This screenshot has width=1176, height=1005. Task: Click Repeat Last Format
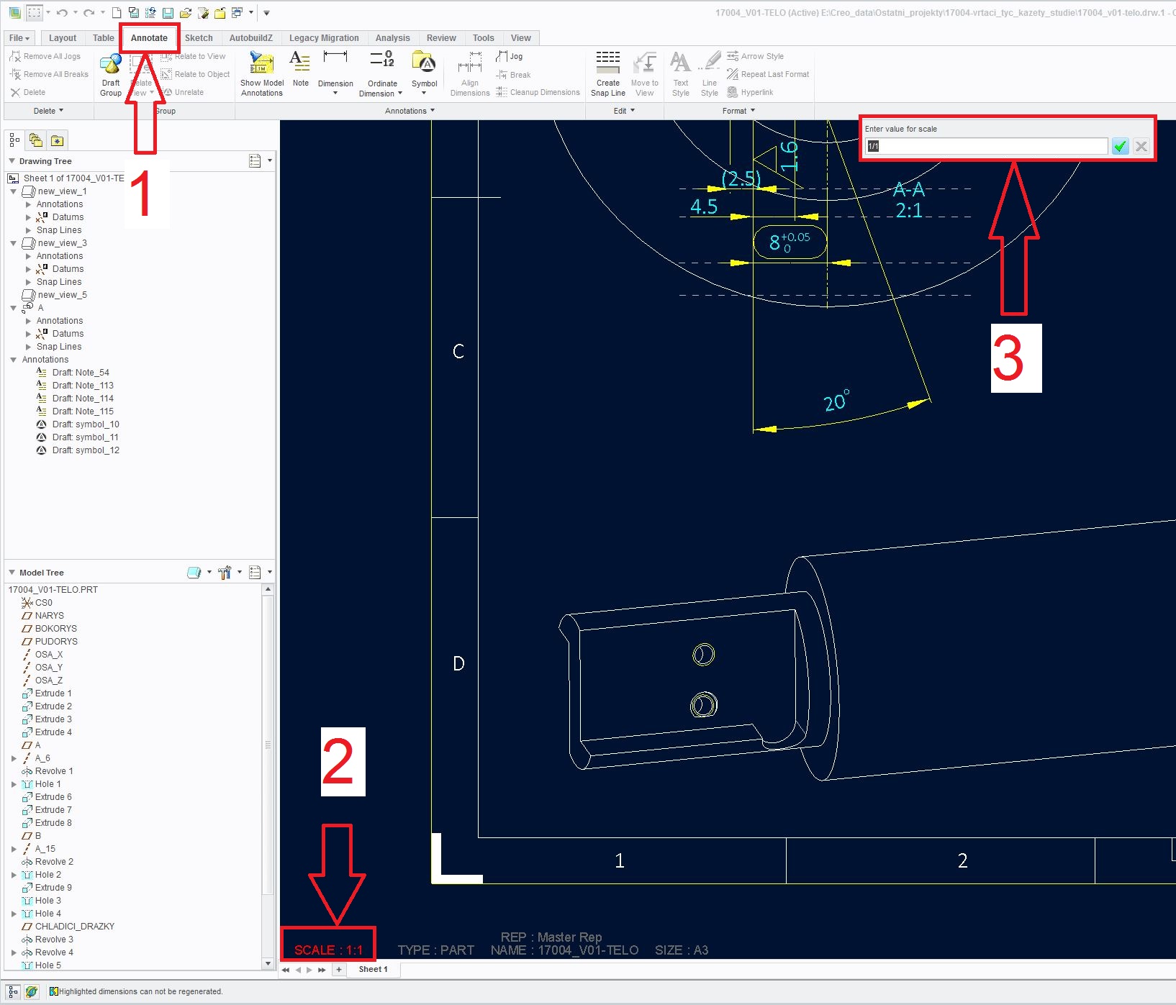point(768,74)
